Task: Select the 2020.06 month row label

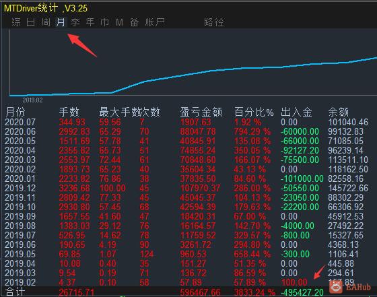Action: click(20, 131)
